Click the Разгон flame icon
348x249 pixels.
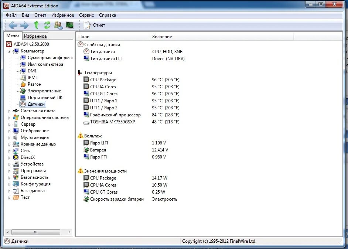click(23, 84)
